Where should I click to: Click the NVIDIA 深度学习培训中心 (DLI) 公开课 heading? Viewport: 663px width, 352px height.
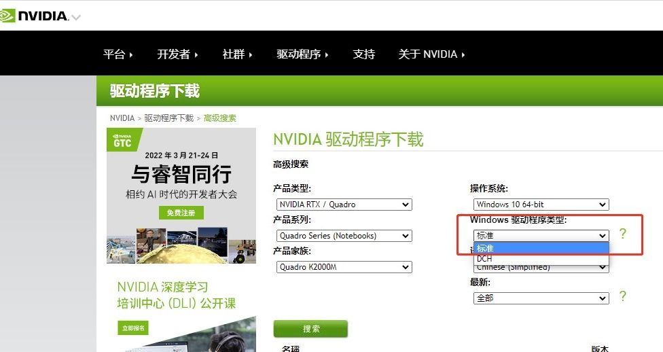tap(177, 296)
